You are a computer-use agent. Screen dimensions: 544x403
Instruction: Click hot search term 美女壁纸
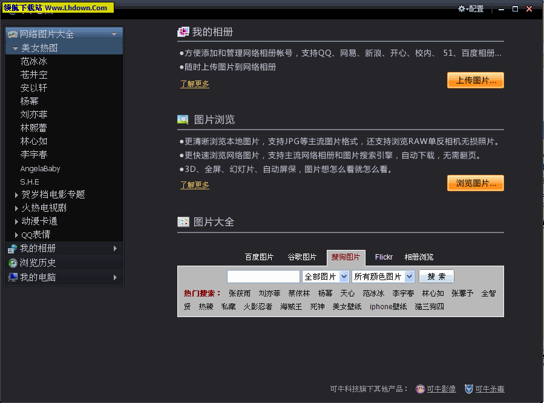click(x=347, y=307)
